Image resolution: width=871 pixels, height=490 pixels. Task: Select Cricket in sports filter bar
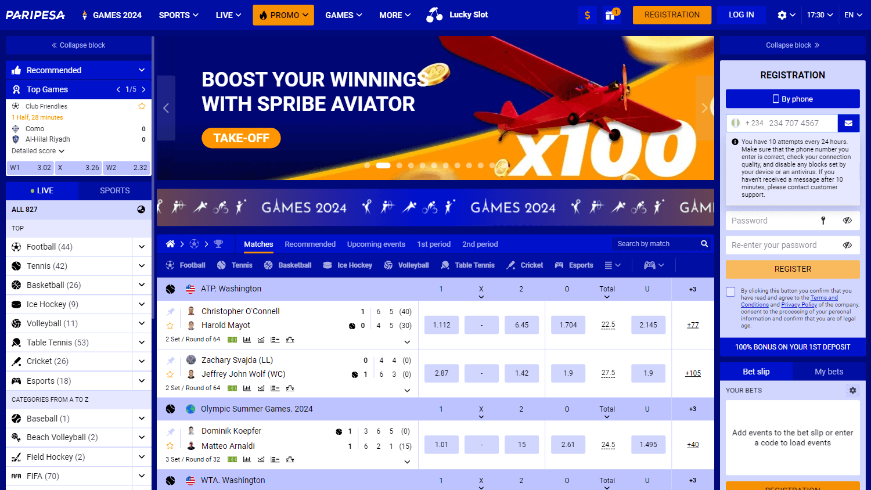coord(524,265)
